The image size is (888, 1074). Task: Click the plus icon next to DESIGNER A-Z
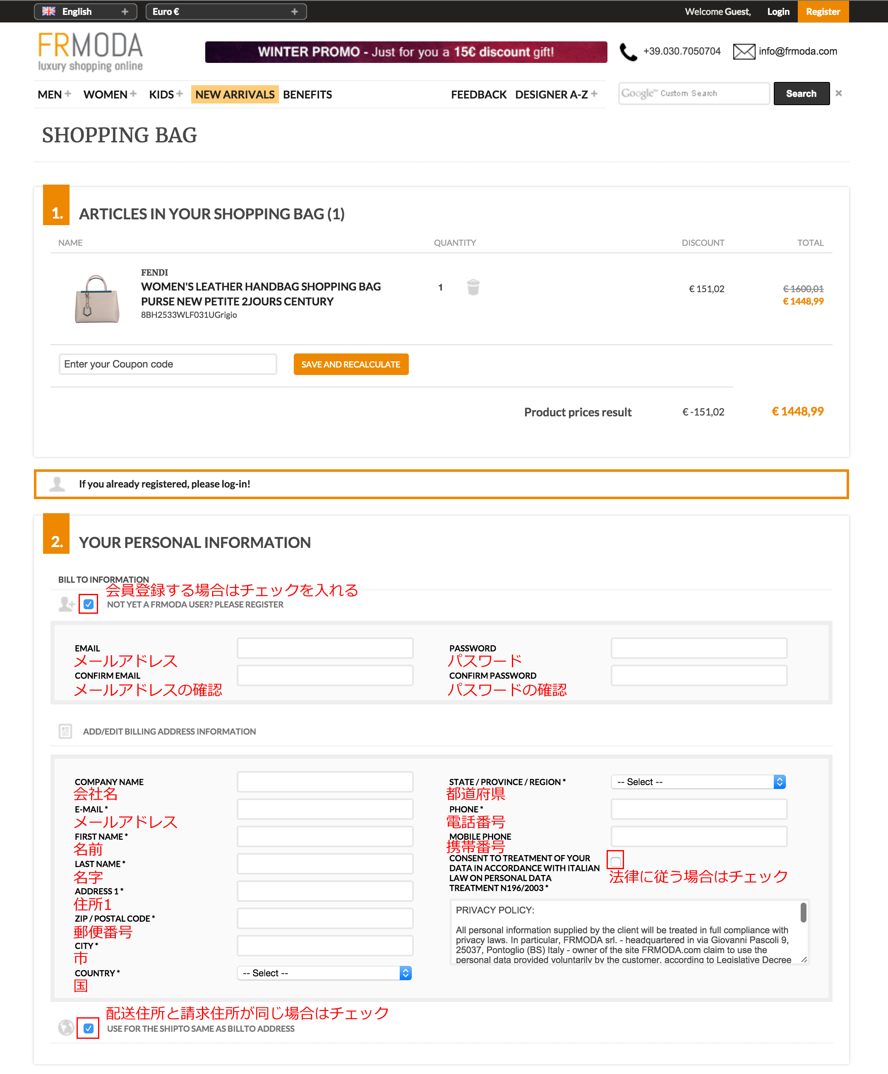point(594,94)
